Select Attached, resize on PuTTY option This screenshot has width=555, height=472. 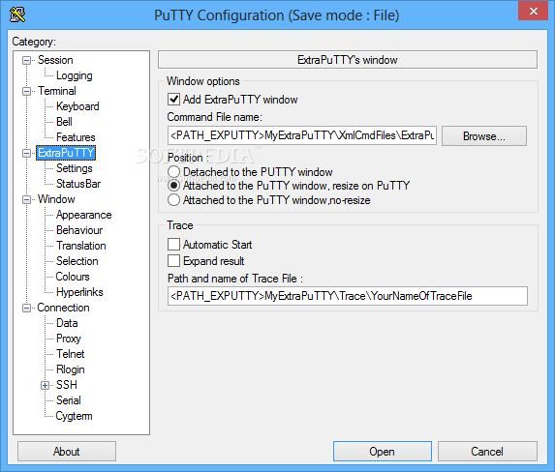(x=173, y=186)
